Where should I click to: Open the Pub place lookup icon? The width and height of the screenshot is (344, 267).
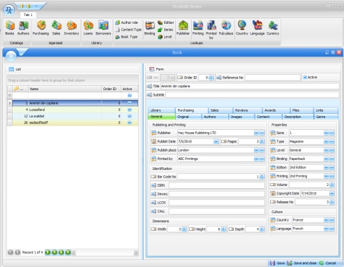click(x=226, y=28)
